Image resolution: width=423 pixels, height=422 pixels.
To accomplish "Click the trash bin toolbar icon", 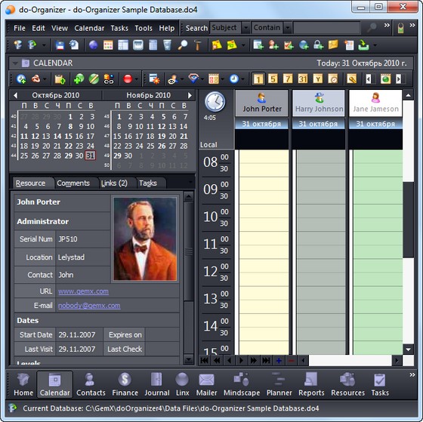I will tap(167, 45).
